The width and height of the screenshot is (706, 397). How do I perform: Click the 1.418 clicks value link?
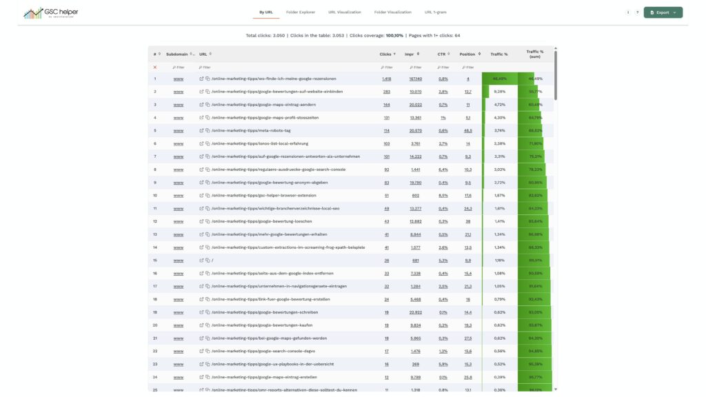coord(386,79)
